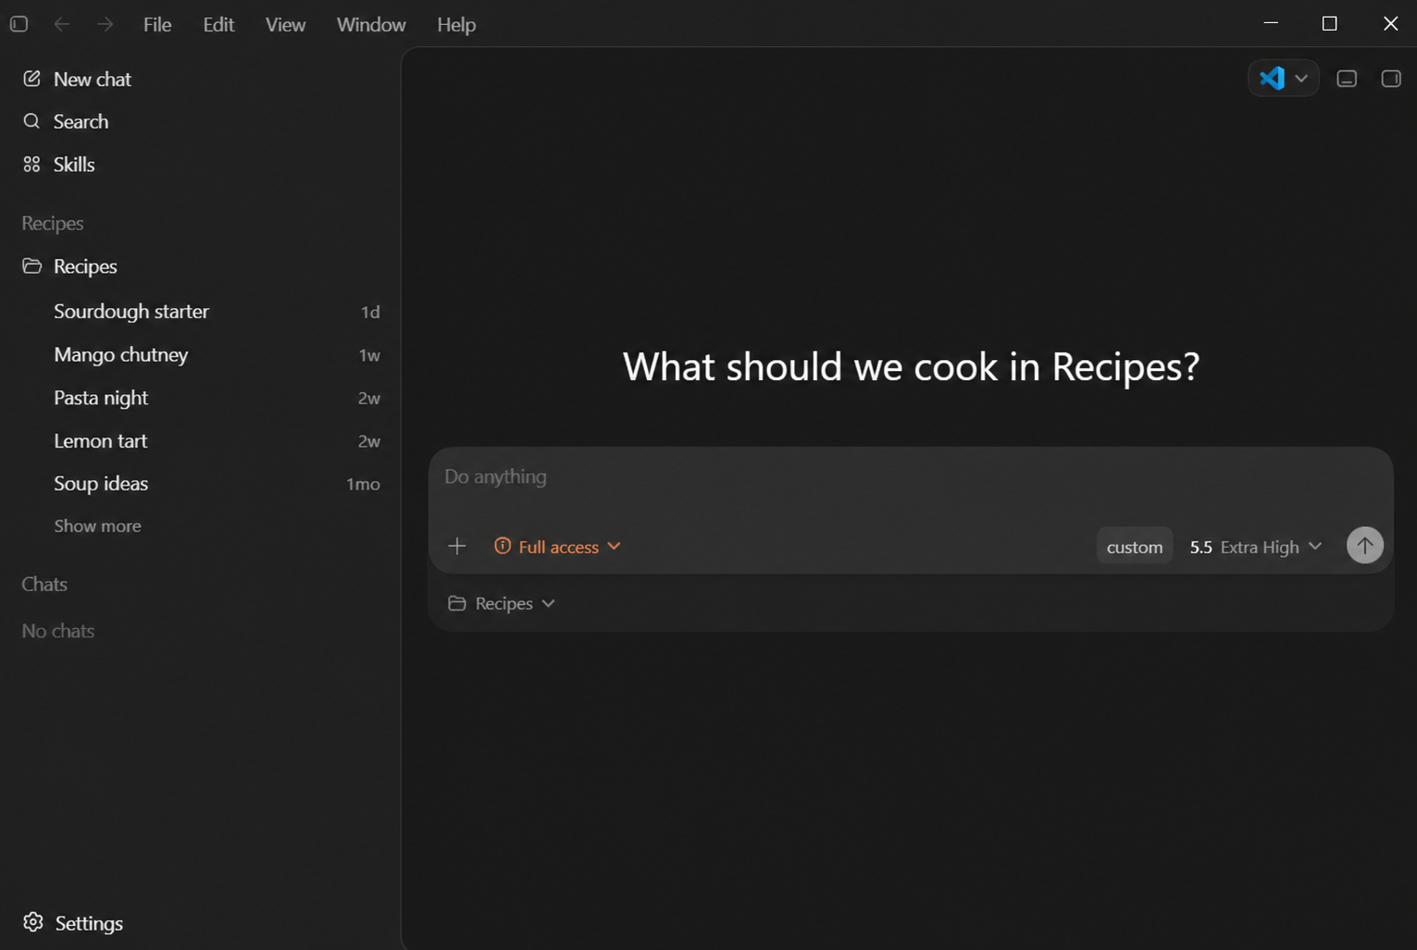Open the Lemon tart chat
1417x950 pixels.
201,441
